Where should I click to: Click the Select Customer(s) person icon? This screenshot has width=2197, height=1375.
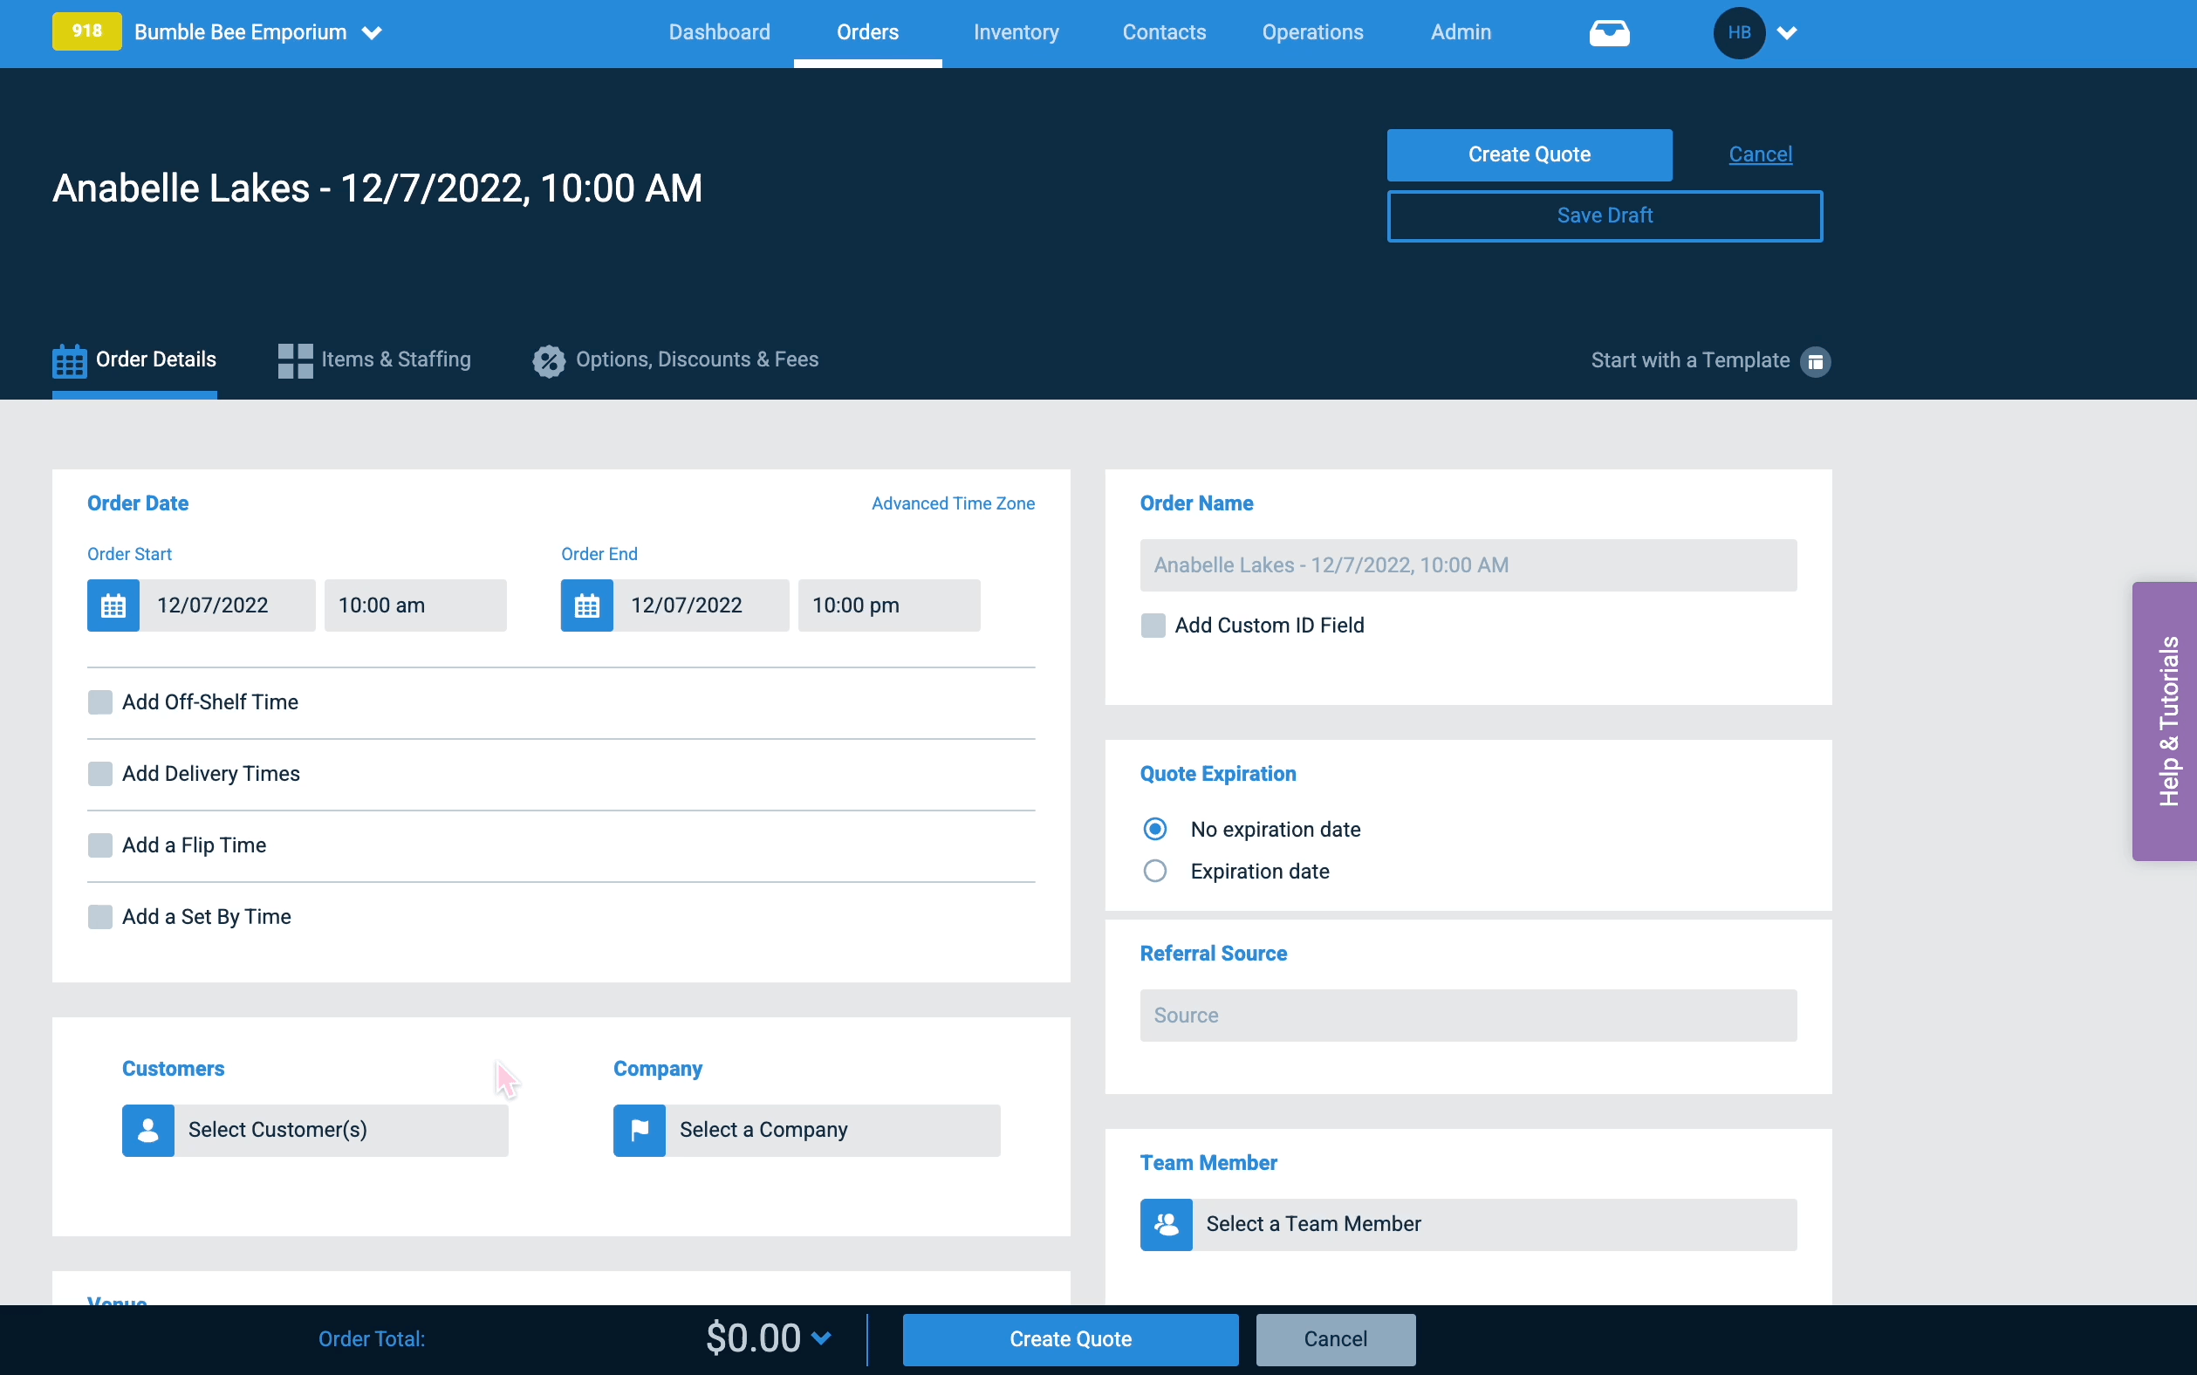[148, 1131]
